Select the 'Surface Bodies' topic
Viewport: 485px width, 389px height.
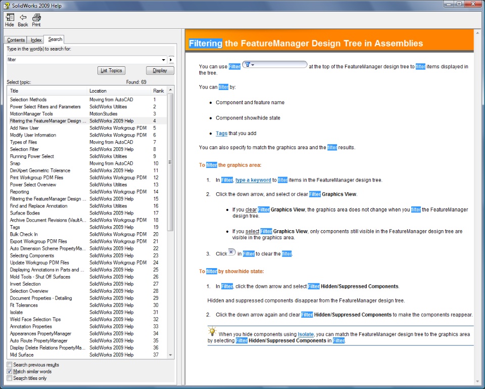[x=87, y=213]
